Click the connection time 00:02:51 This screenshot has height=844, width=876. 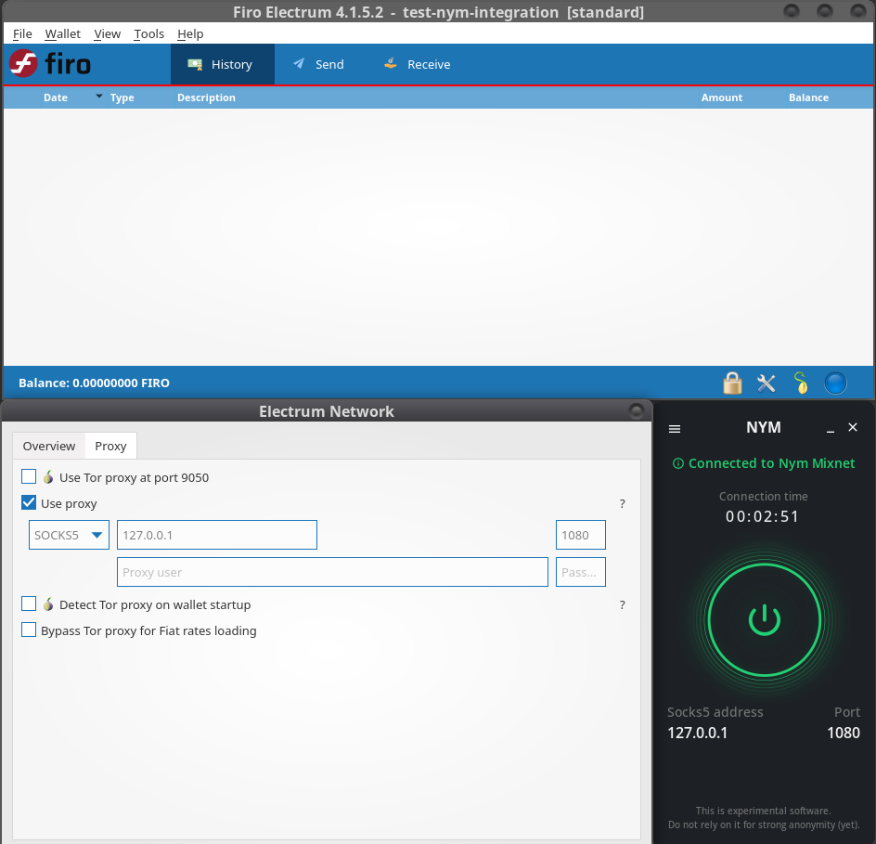pyautogui.click(x=763, y=516)
